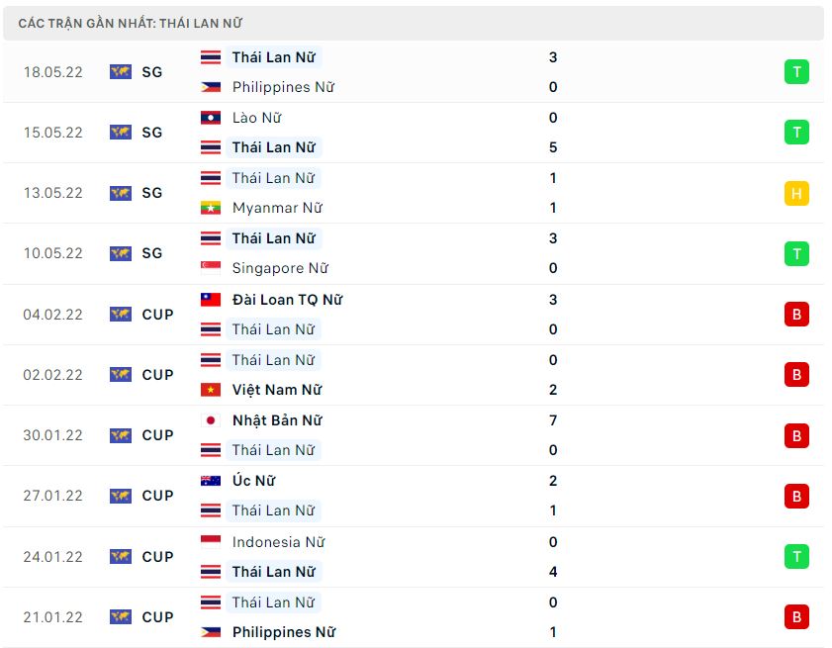Select the CUP competition label on 27.01.22
Image resolution: width=832 pixels, height=648 pixels.
pyautogui.click(x=157, y=496)
